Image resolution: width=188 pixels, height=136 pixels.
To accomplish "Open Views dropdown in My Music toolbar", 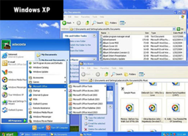I will click(142, 74).
